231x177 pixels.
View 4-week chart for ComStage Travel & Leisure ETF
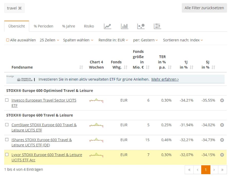pos(96,125)
